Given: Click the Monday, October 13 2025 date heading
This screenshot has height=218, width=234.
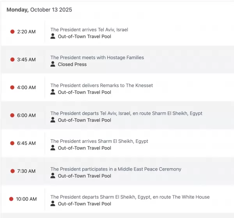Looking at the screenshot, I should [39, 10].
